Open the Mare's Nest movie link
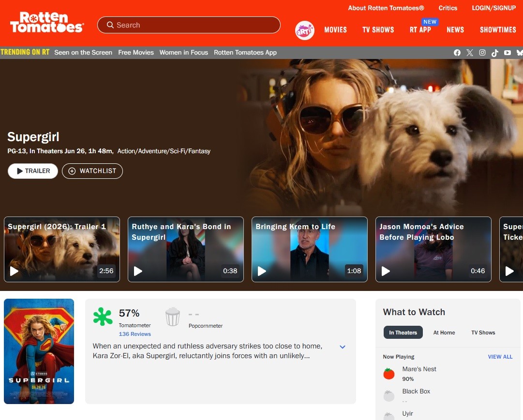The height and width of the screenshot is (420, 523). pos(419,369)
